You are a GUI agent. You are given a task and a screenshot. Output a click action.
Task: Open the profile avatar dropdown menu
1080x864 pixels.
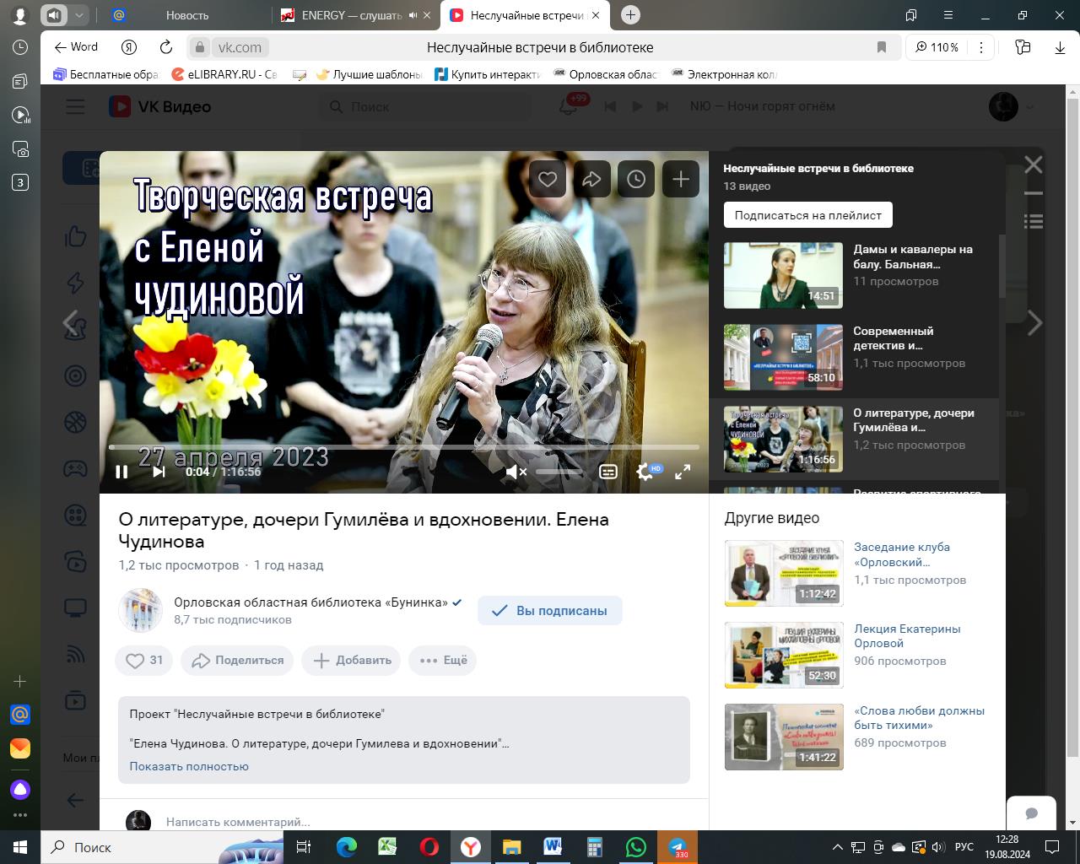(1010, 106)
